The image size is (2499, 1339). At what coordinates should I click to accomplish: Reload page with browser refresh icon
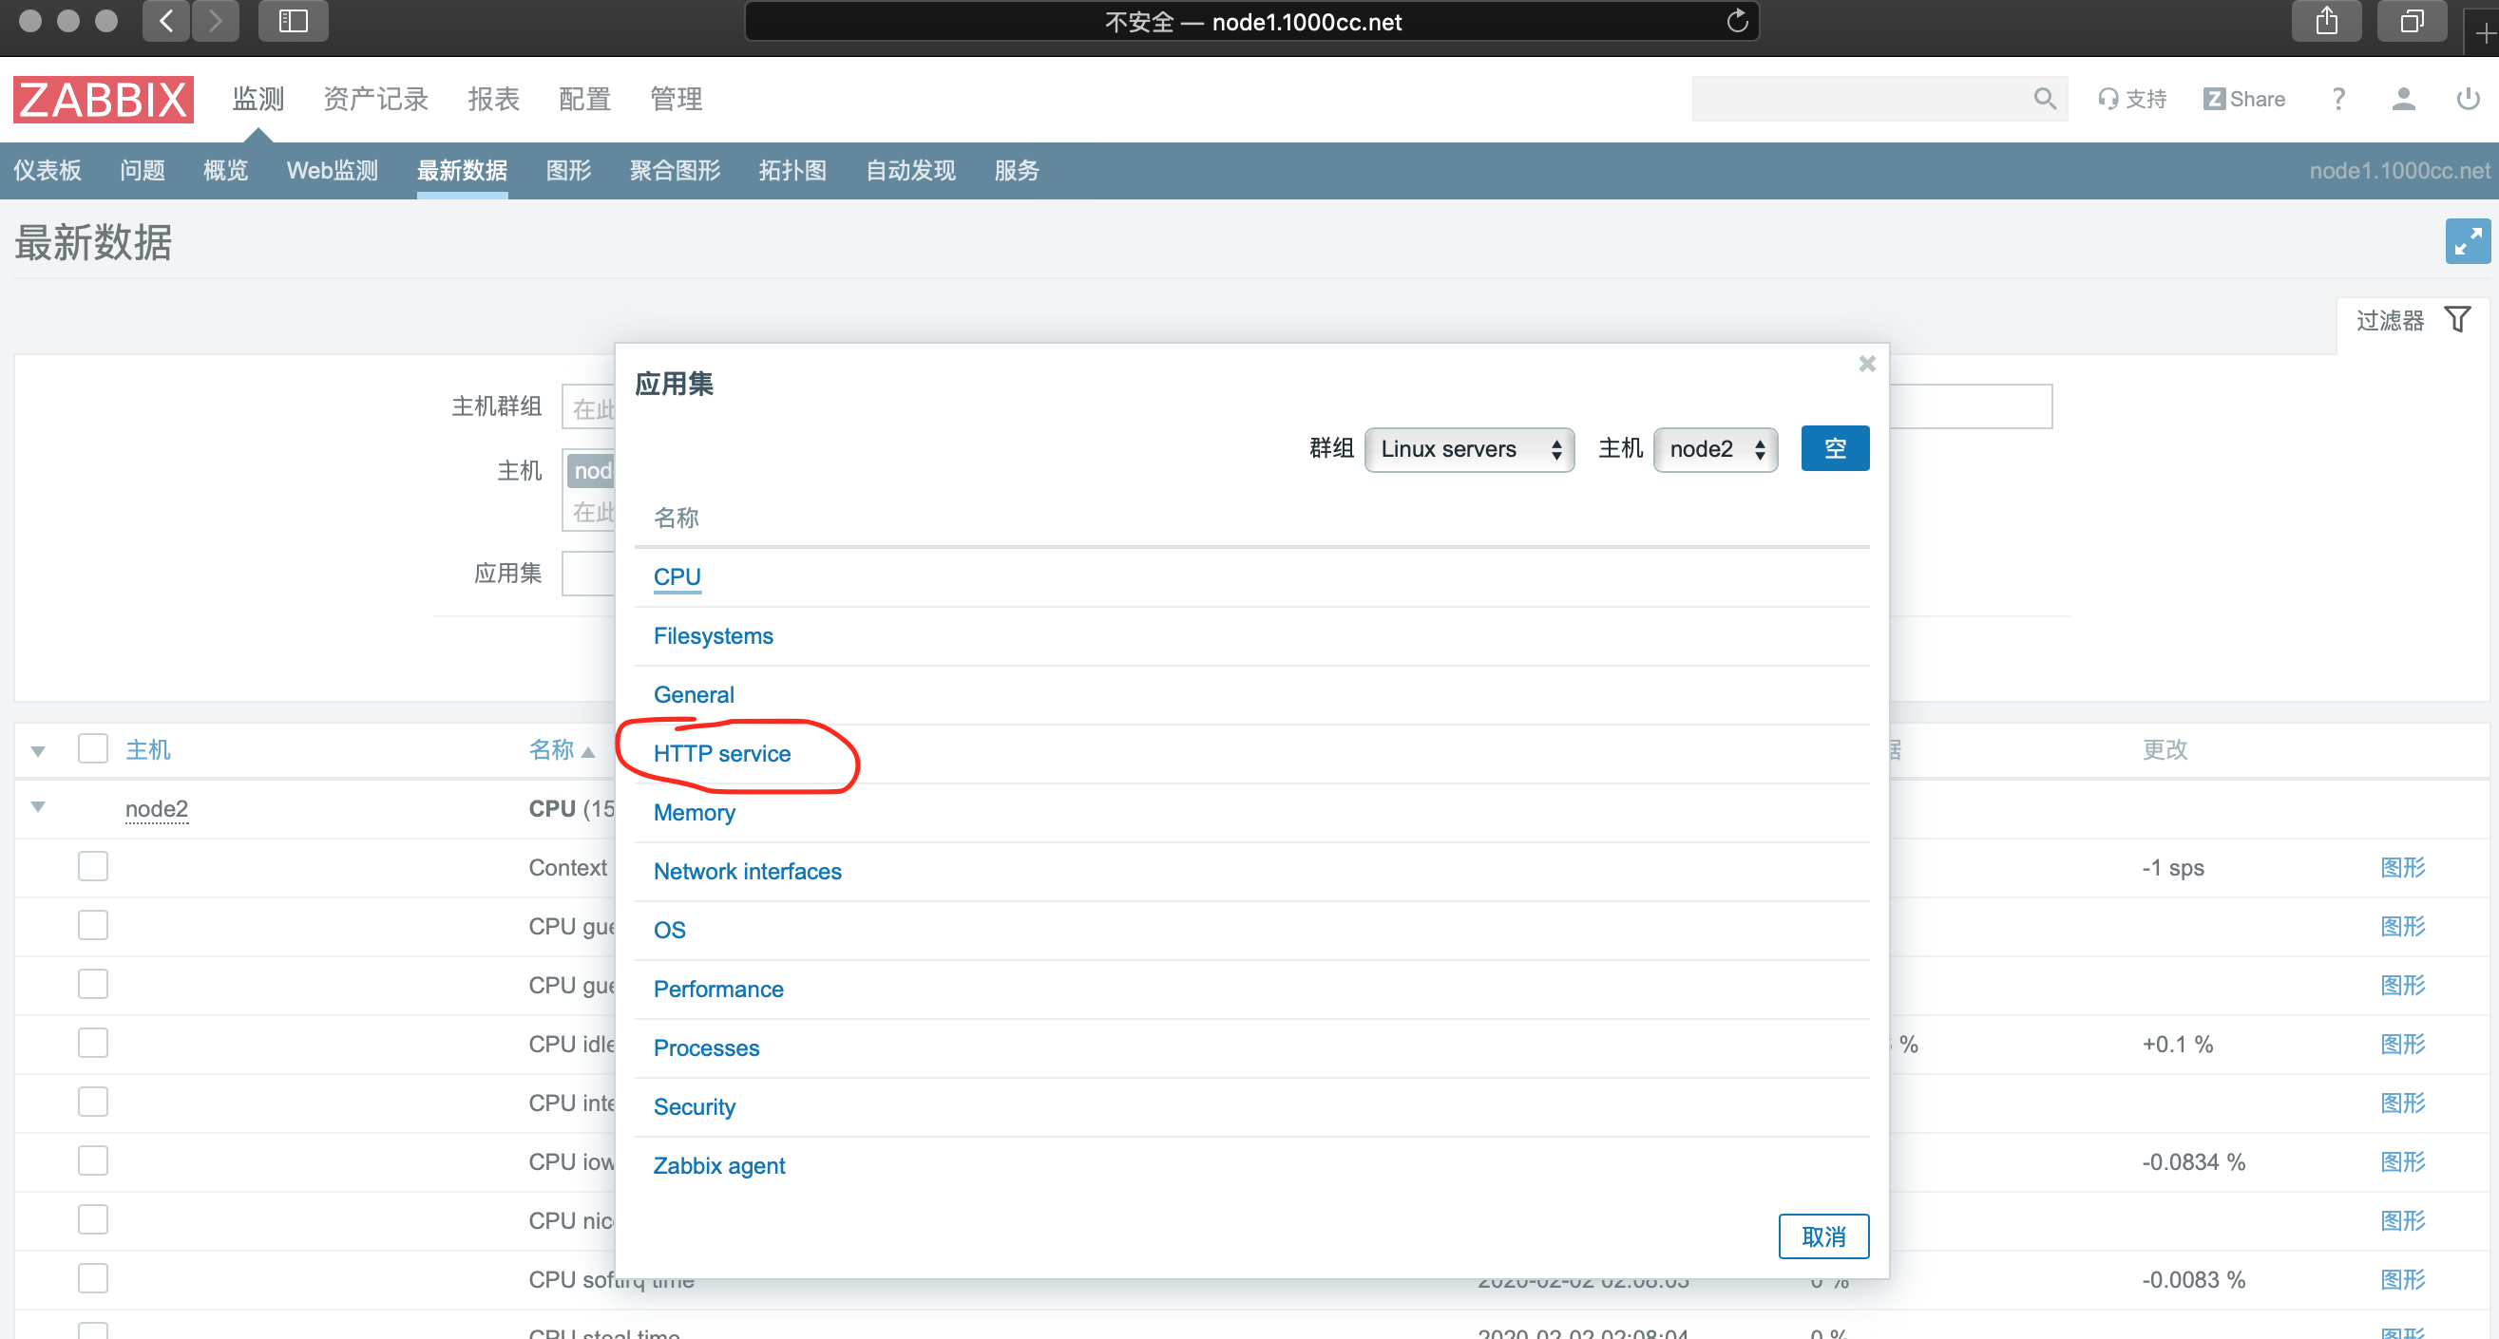coord(1737,21)
